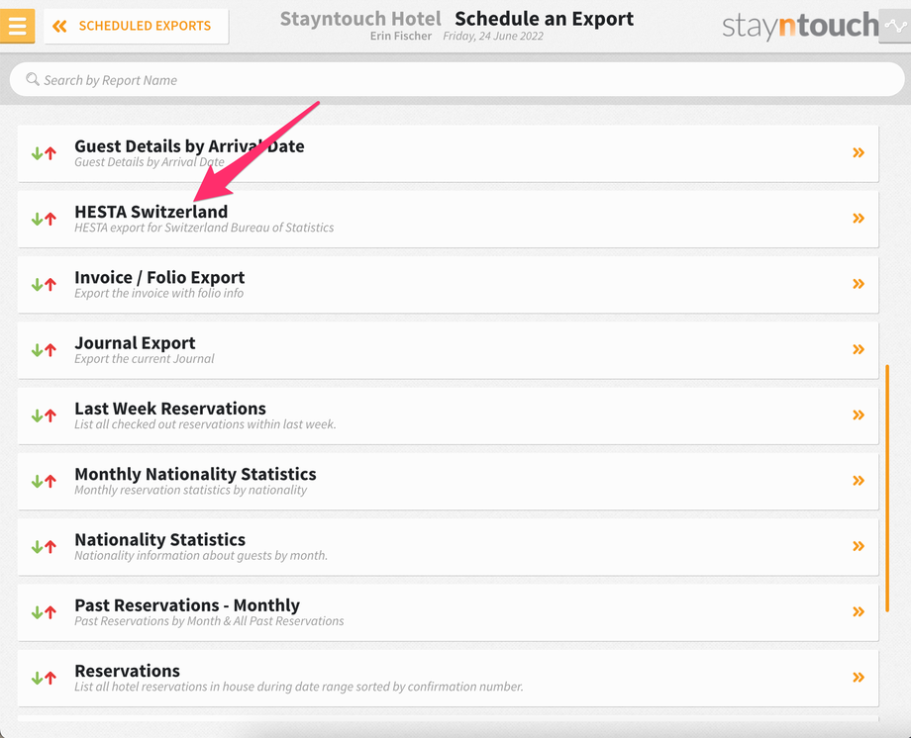The image size is (911, 738).
Task: Click the Reservations description about hotel reservations in house
Action: click(299, 687)
